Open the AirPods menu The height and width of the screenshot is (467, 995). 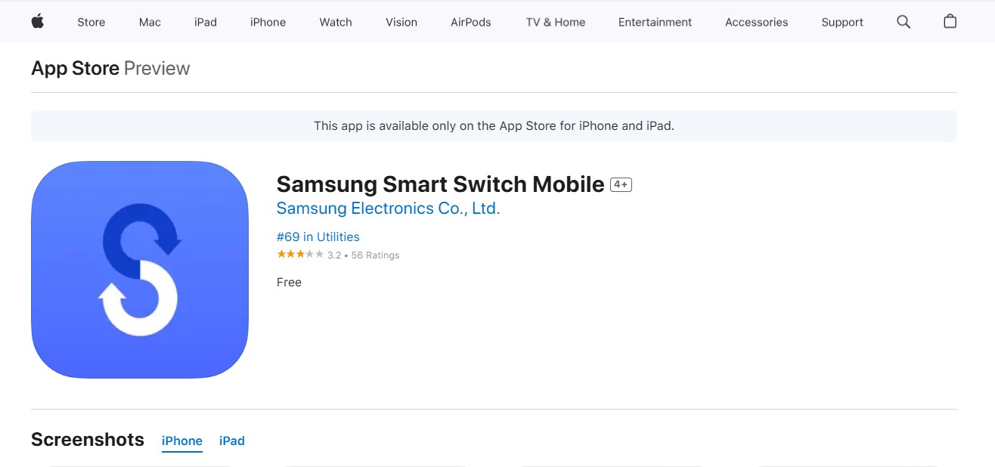coord(471,22)
